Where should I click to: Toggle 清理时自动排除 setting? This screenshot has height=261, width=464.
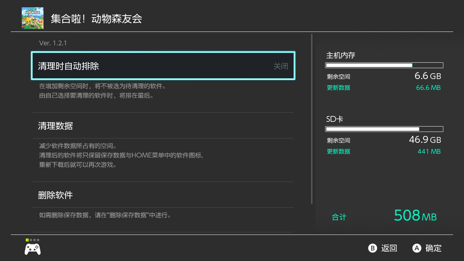click(x=163, y=66)
